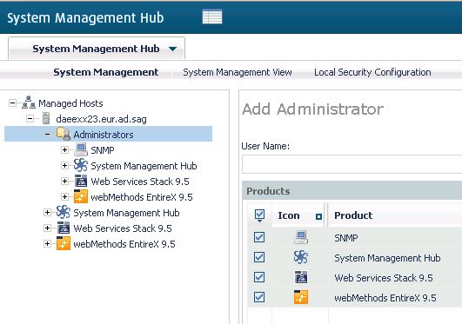Click the Products section header bar
Screen dimensions: 462x324
point(352,191)
